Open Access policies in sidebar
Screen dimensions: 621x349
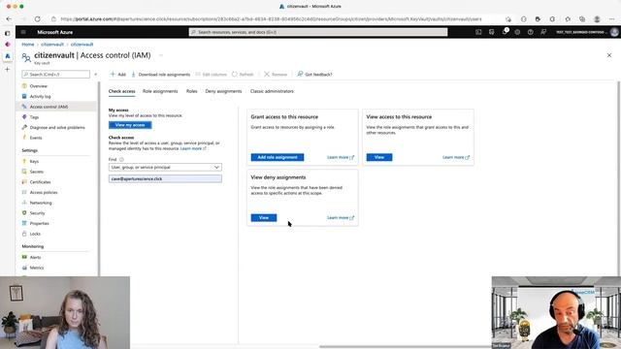[x=44, y=192]
